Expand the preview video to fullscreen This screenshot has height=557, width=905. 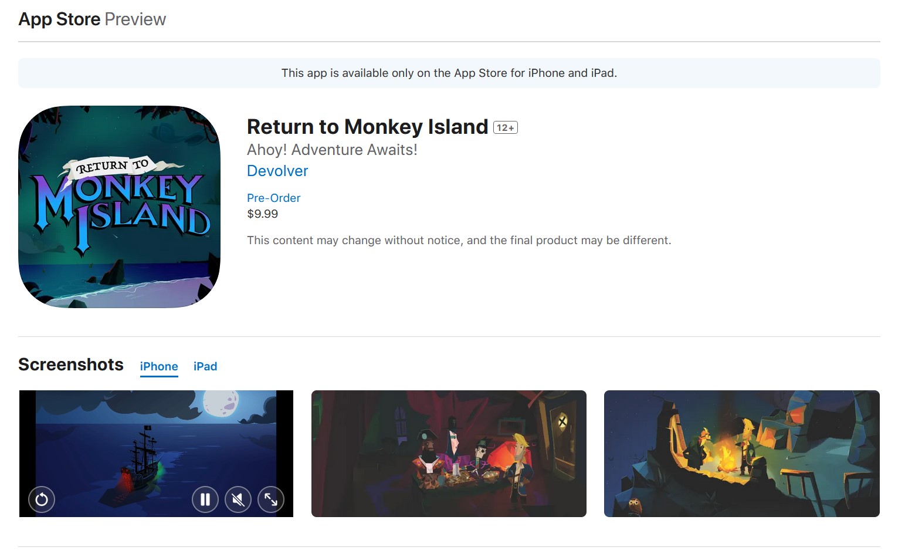click(x=271, y=499)
